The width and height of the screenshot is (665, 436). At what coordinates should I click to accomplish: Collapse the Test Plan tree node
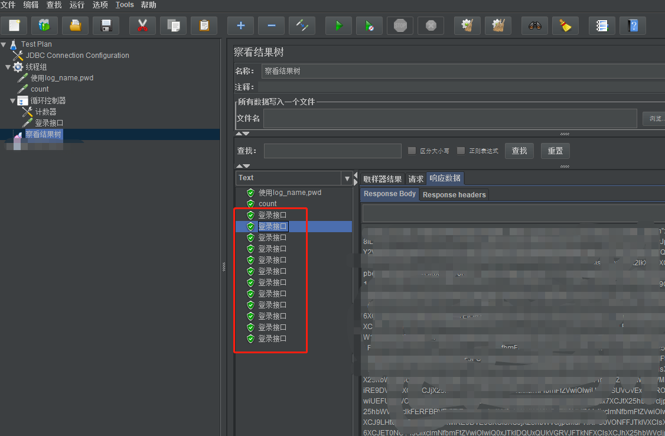point(4,44)
